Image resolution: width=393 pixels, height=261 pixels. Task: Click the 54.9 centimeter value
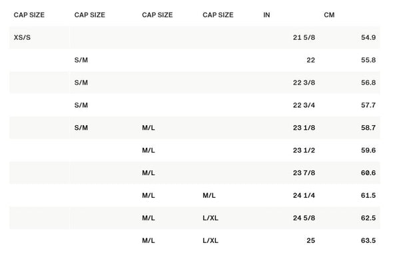tap(368, 37)
